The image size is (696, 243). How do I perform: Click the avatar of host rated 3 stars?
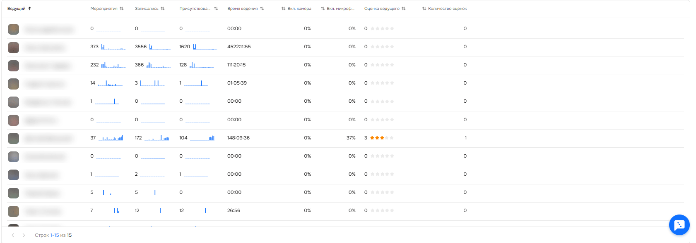[14, 138]
